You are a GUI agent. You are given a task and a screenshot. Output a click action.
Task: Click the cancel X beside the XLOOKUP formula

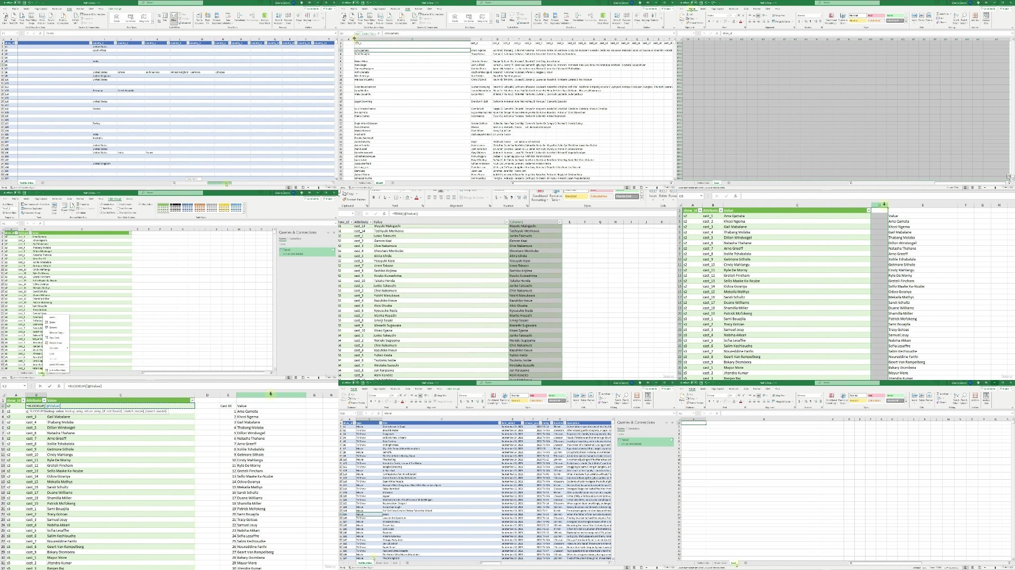point(40,386)
